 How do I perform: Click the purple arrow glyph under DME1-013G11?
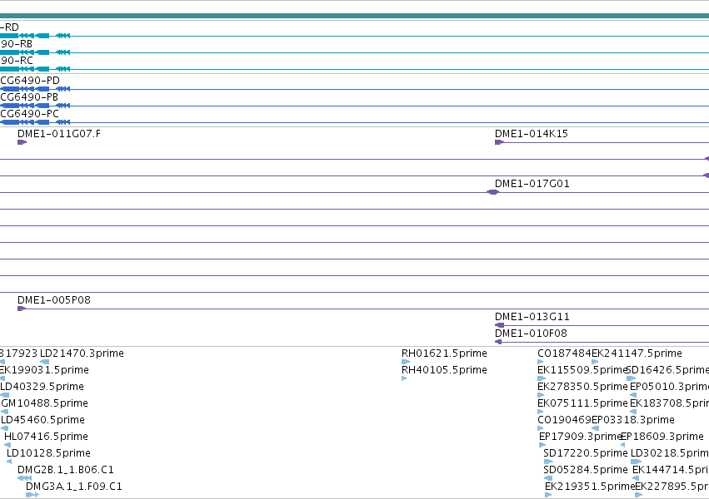499,325
